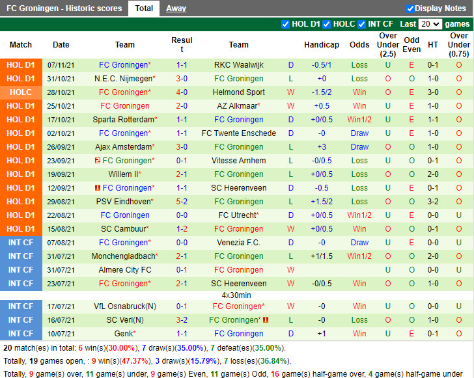Click the 2-0 result against AZ Alkmaar
This screenshot has height=378, width=474.
click(182, 106)
